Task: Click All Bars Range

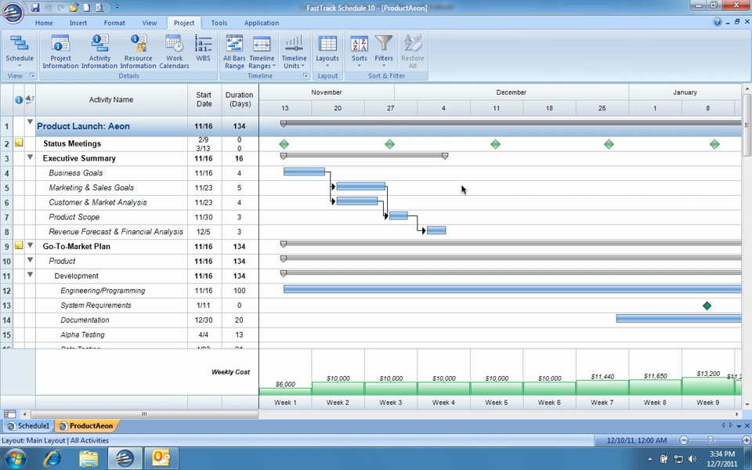Action: [234, 51]
